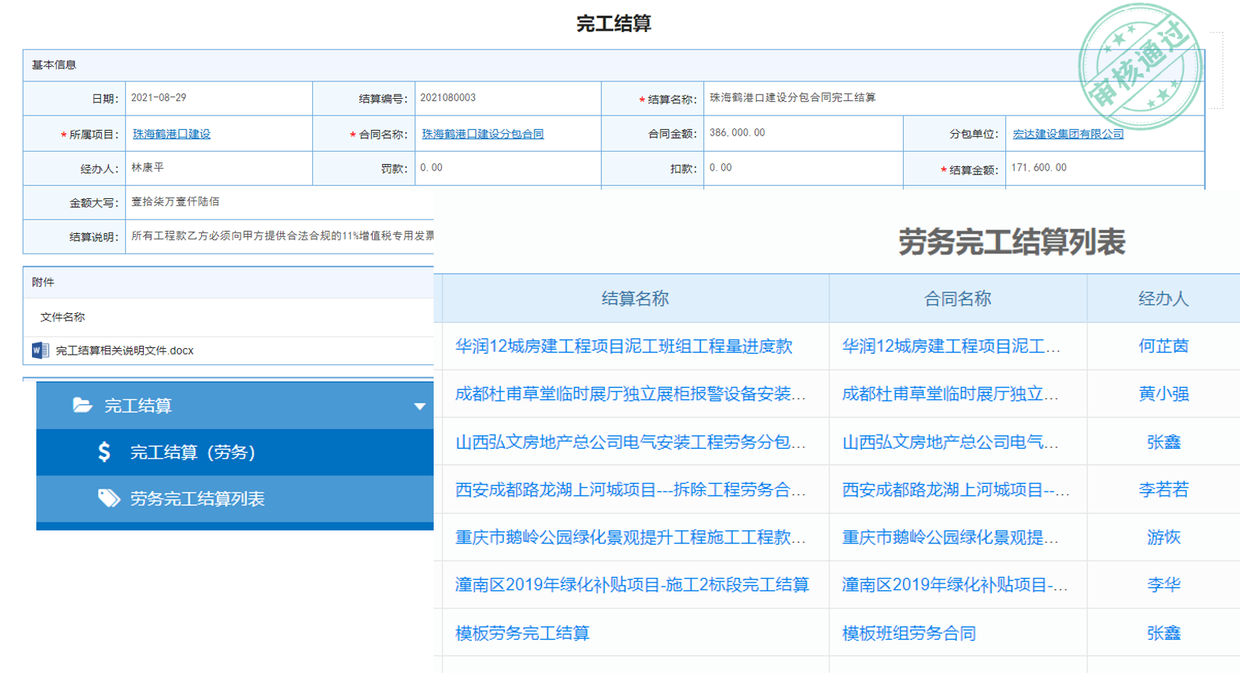Open the 珠海鹤港口建设 project link
The height and width of the screenshot is (683, 1240).
[x=171, y=134]
